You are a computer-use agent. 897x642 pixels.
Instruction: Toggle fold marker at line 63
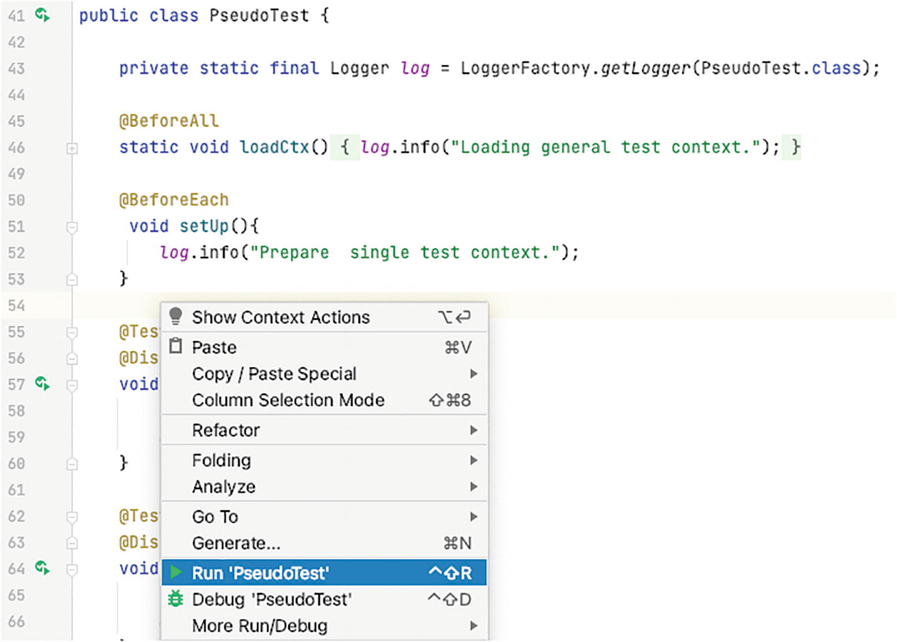click(x=72, y=543)
